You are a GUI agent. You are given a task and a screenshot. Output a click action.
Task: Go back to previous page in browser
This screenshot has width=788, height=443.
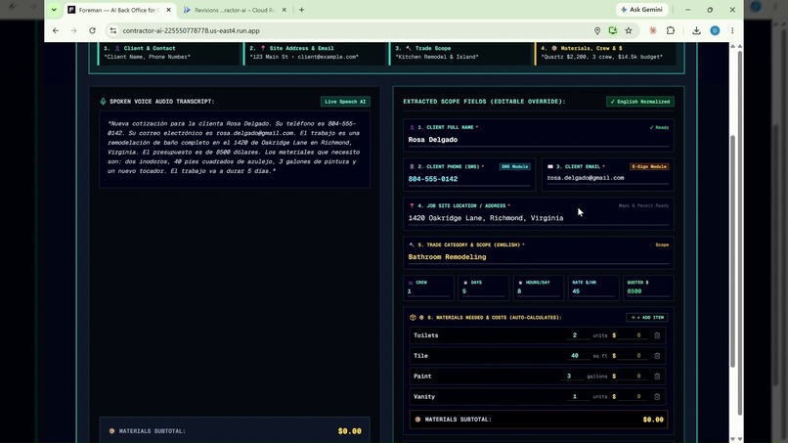tap(56, 30)
